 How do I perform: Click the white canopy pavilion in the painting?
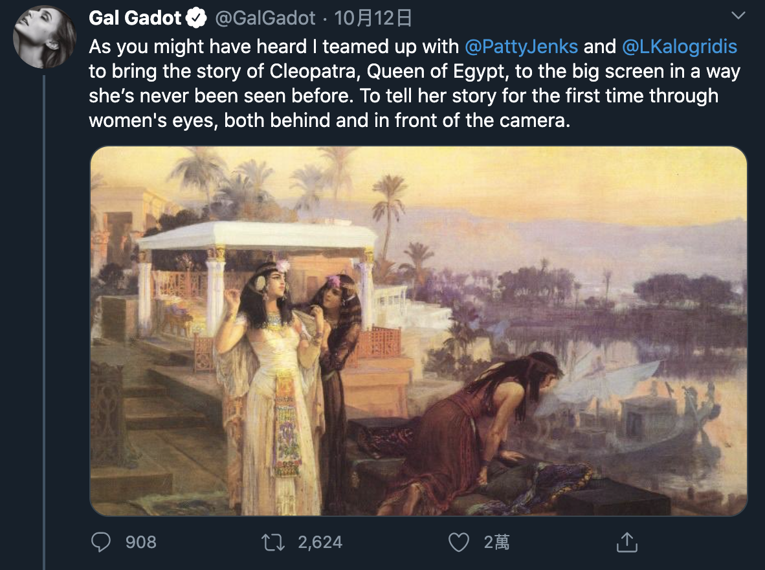(x=258, y=236)
